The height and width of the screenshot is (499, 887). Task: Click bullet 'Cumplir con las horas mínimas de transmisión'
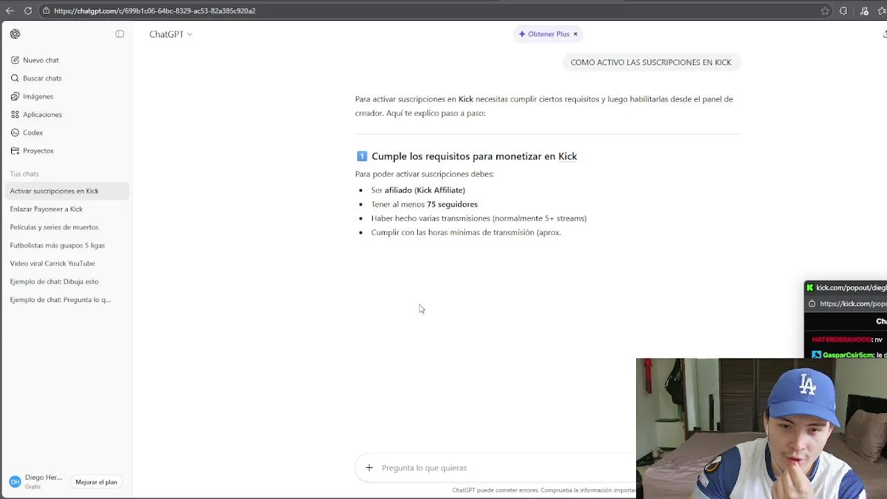466,233
